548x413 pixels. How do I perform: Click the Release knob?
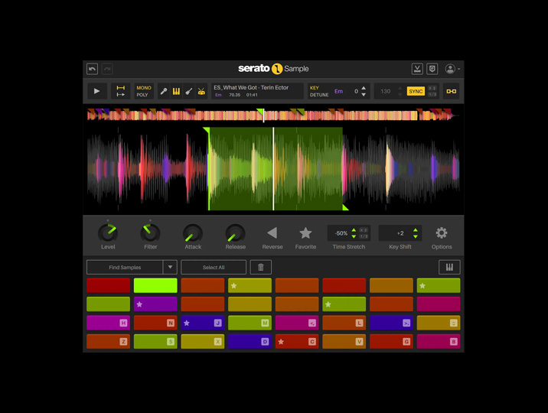pos(235,233)
